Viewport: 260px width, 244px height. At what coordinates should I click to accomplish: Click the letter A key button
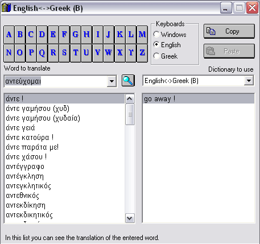(x=9, y=35)
